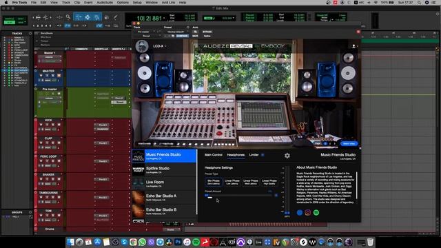Image resolution: width=441 pixels, height=248 pixels.
Task: Switch to the Headphones tab
Action: 236,155
